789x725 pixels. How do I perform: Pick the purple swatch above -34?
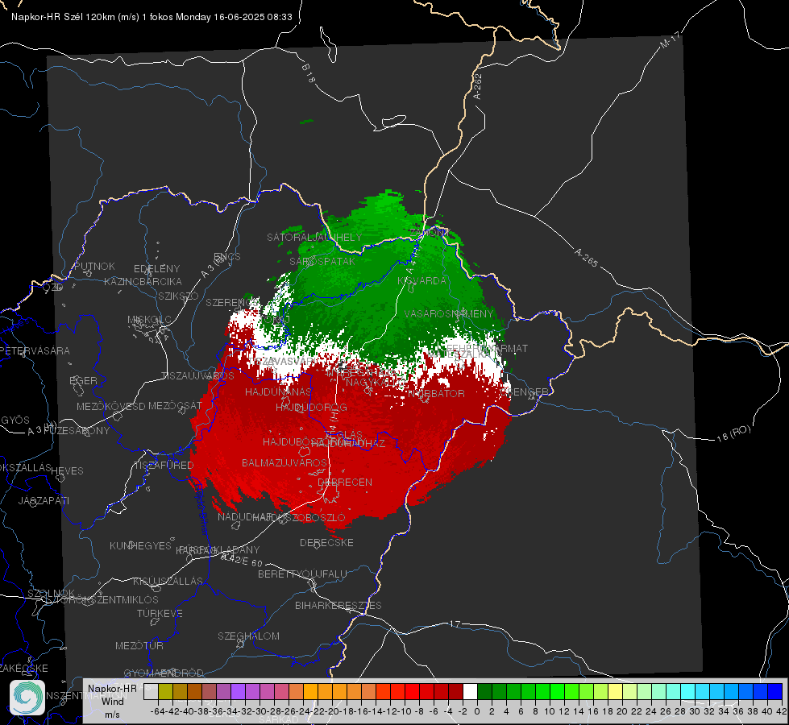pos(238,691)
